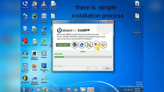Open the Anaconda3 desktop icon
164x92 pixels.
click(137, 30)
